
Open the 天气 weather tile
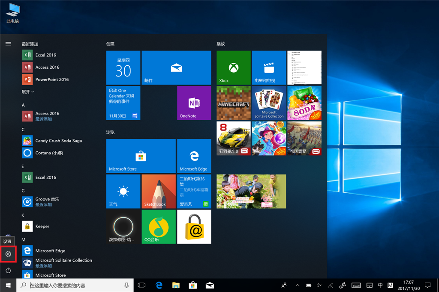[123, 192]
